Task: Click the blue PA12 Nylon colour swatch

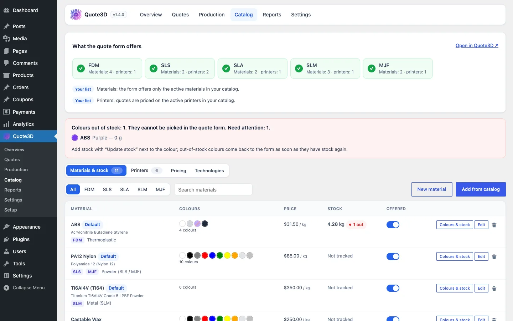Action: click(x=212, y=255)
